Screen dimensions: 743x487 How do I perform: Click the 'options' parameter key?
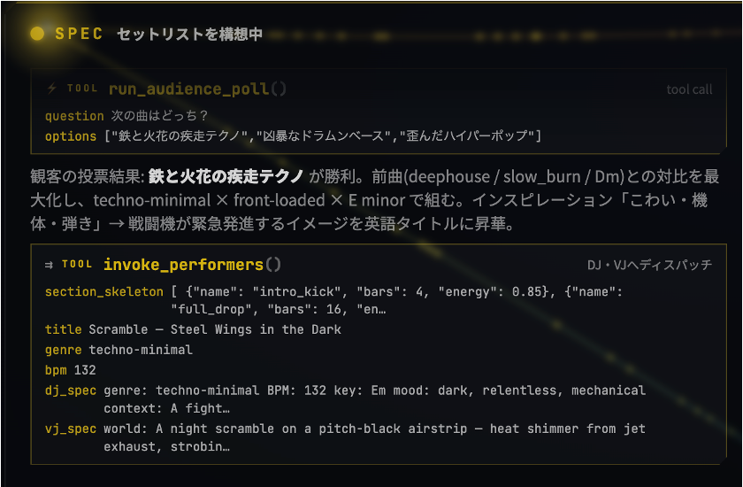[x=71, y=136]
